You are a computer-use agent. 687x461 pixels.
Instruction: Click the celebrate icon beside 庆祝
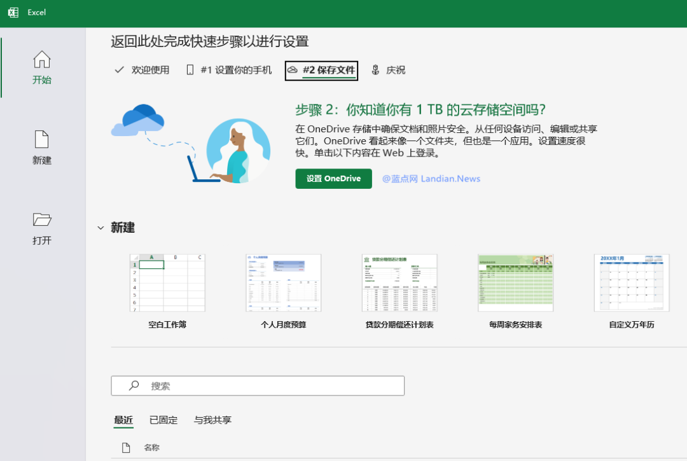[x=375, y=70]
